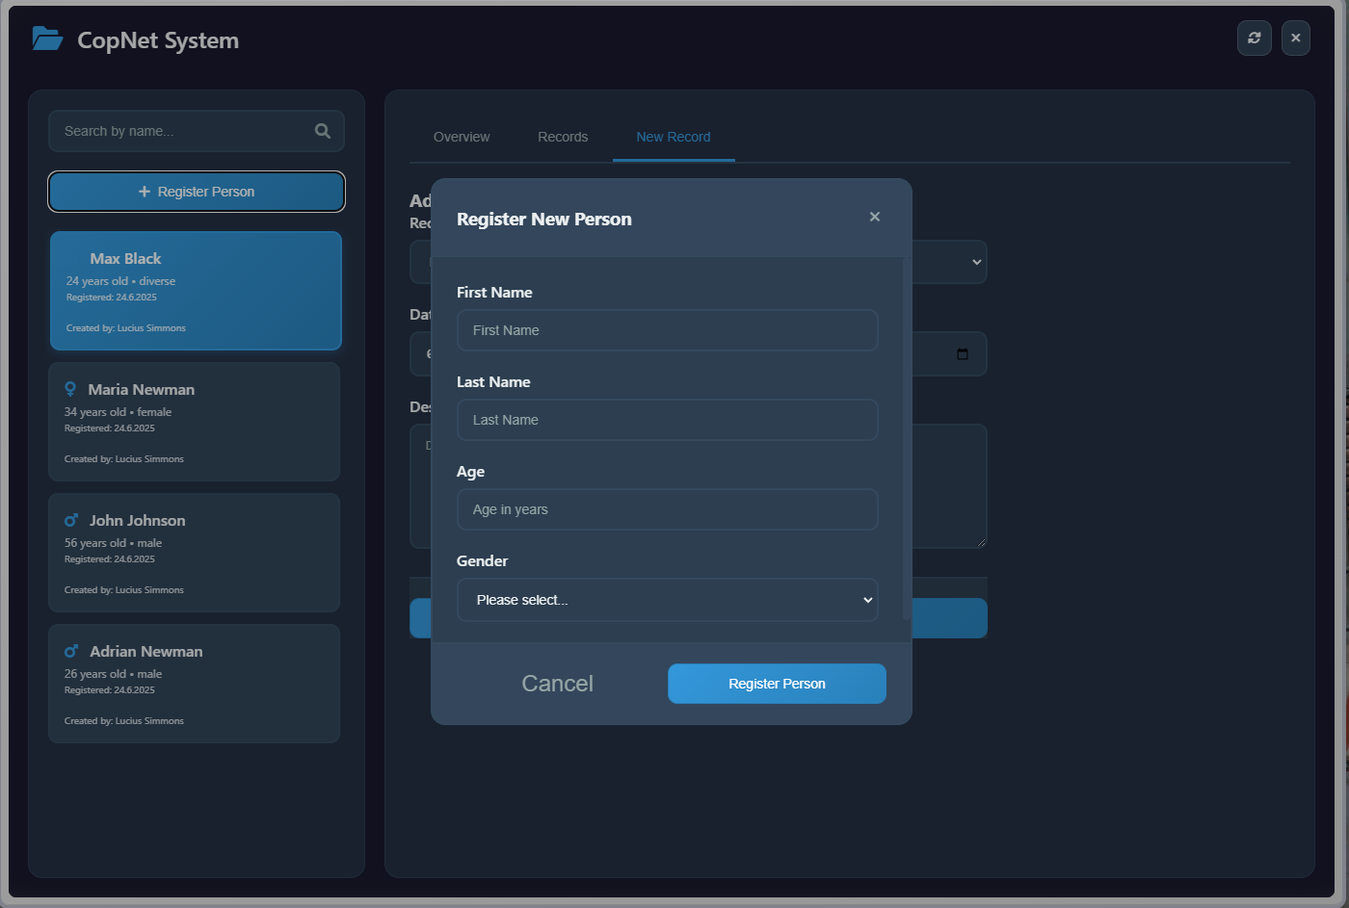Click '56 years old • male' text

[x=113, y=543]
